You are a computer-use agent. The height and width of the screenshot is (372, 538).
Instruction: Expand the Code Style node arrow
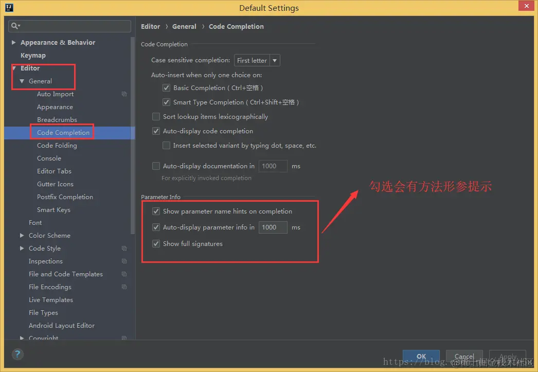pyautogui.click(x=22, y=248)
